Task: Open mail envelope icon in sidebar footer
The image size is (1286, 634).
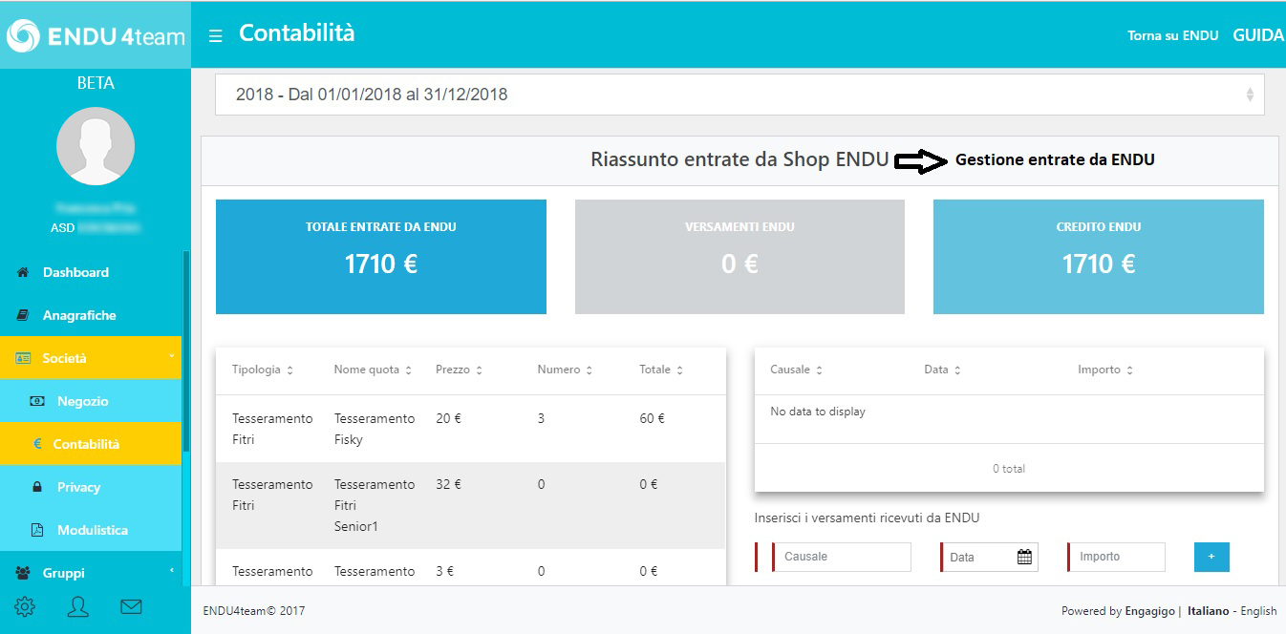Action: pos(131,606)
